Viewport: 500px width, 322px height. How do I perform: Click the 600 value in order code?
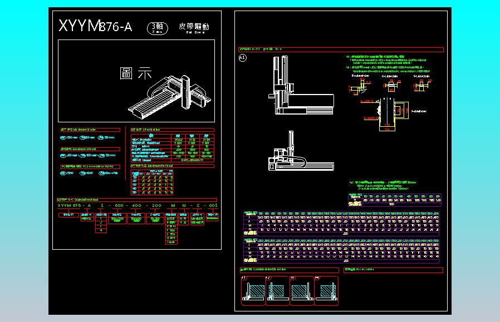(118, 206)
